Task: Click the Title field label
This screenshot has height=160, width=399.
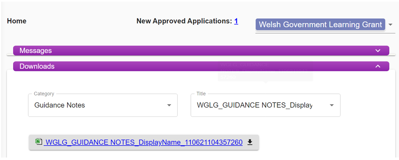Action: pyautogui.click(x=201, y=94)
